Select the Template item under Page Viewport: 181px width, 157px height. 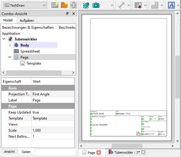[x=33, y=63]
